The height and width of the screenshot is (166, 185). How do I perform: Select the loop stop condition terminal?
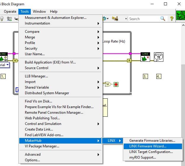[116, 84]
